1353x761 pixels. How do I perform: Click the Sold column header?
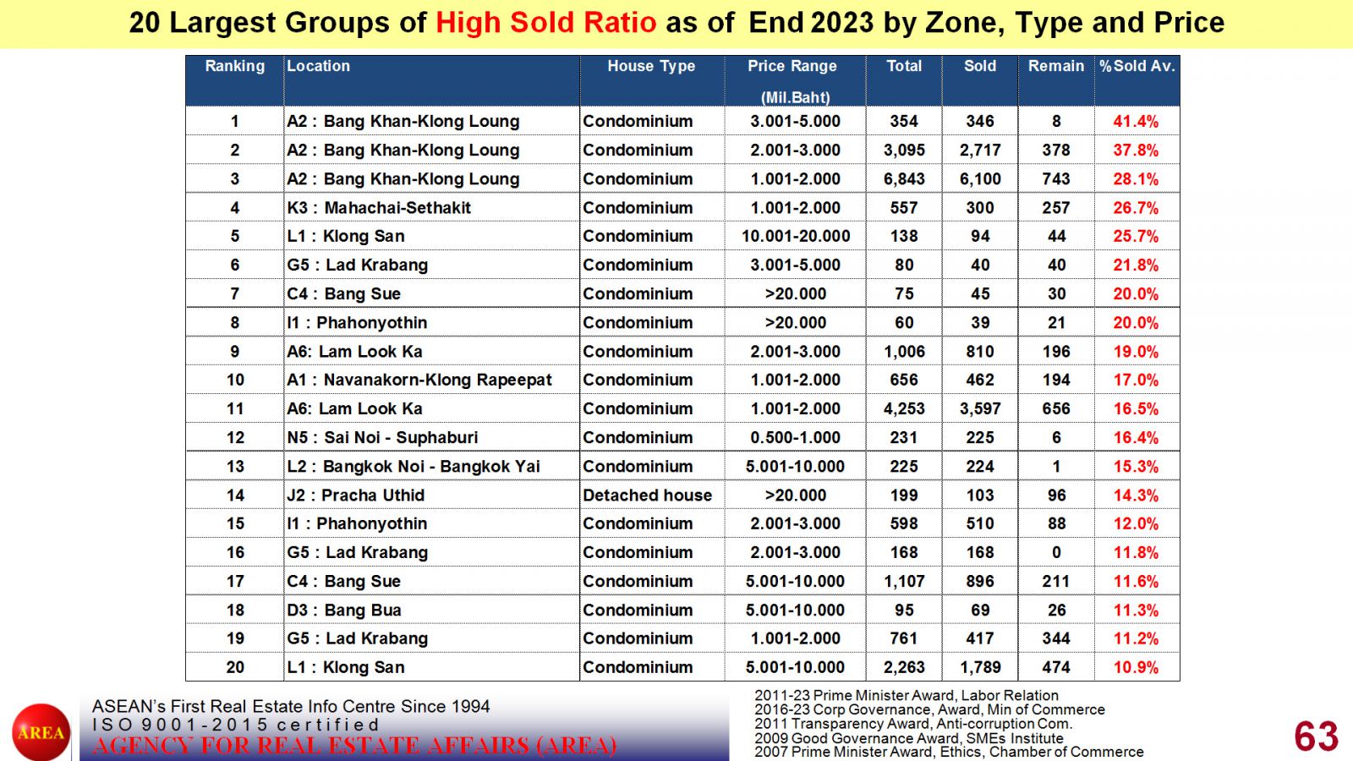tap(980, 66)
